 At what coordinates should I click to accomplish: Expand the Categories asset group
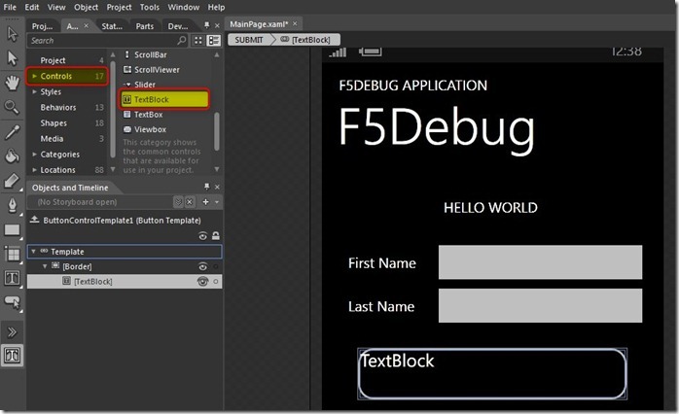(x=34, y=154)
